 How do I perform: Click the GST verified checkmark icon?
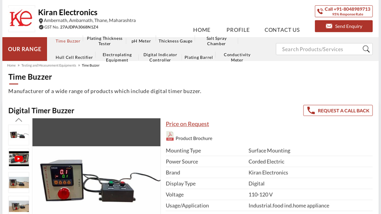[x=41, y=27]
